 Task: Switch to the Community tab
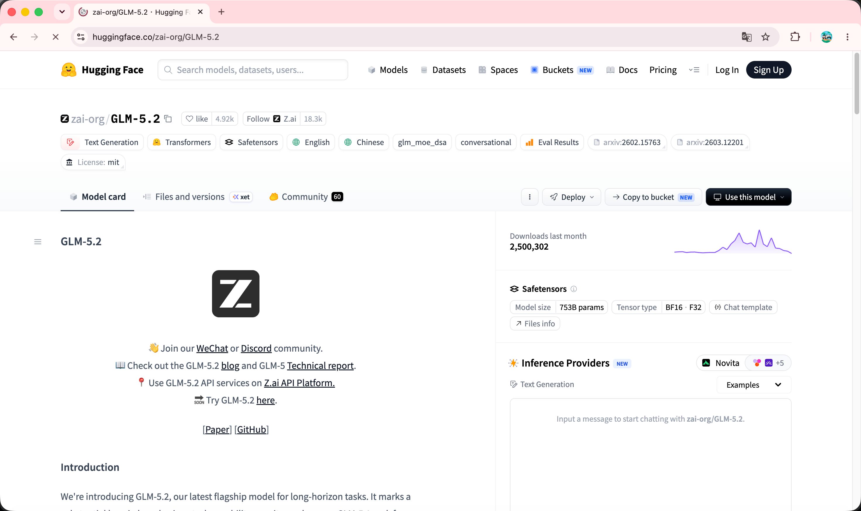[x=306, y=197]
